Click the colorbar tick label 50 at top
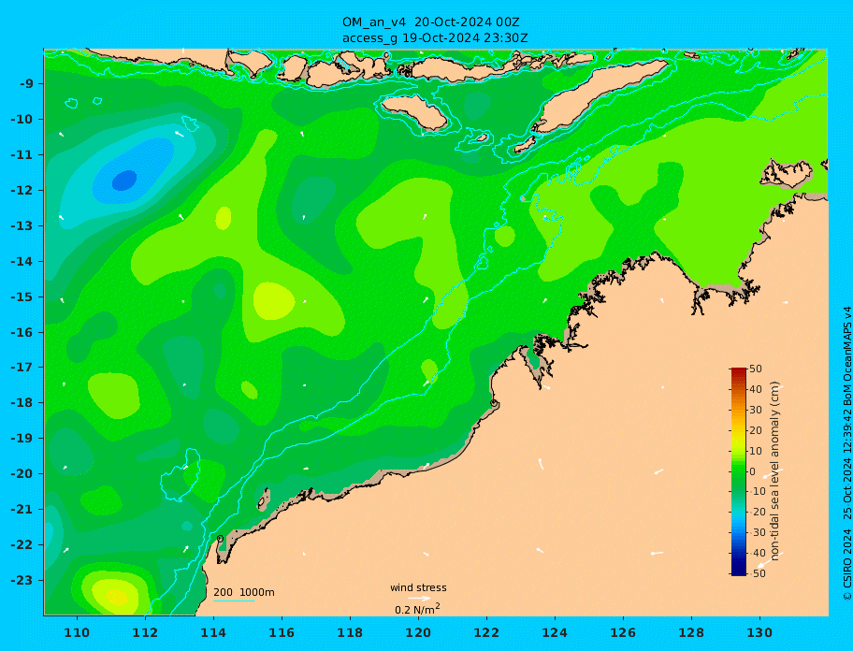 (x=756, y=369)
